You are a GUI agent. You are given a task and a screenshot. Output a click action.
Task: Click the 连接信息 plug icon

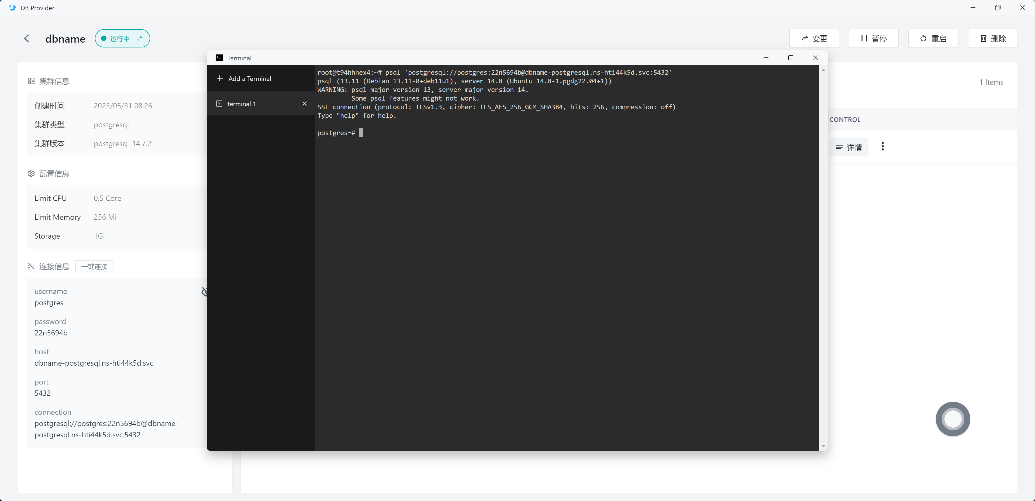[x=31, y=266]
